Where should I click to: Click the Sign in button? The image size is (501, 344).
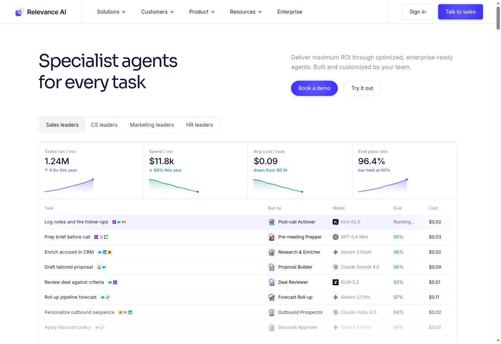click(418, 12)
